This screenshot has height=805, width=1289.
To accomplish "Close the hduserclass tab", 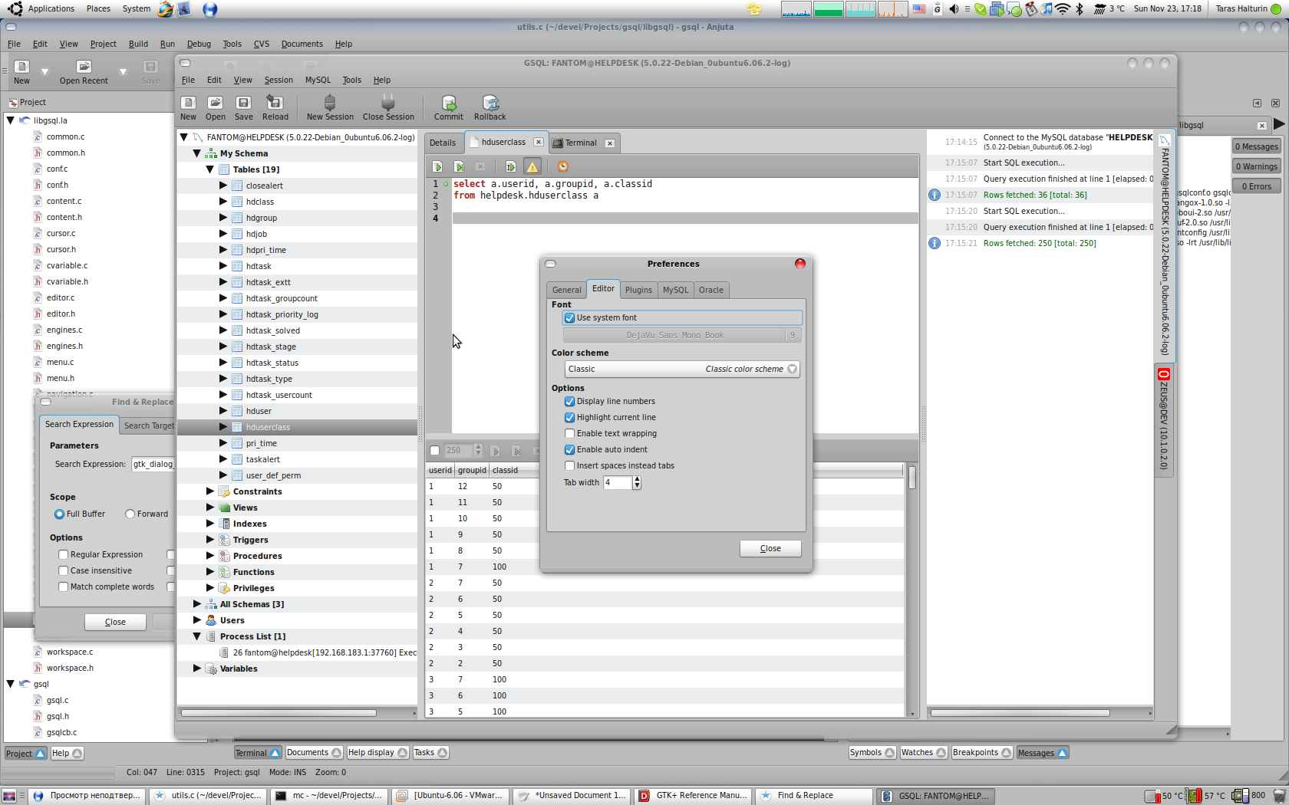I will click(539, 142).
